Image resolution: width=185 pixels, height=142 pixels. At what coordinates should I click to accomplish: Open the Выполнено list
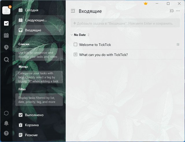[x=34, y=115]
